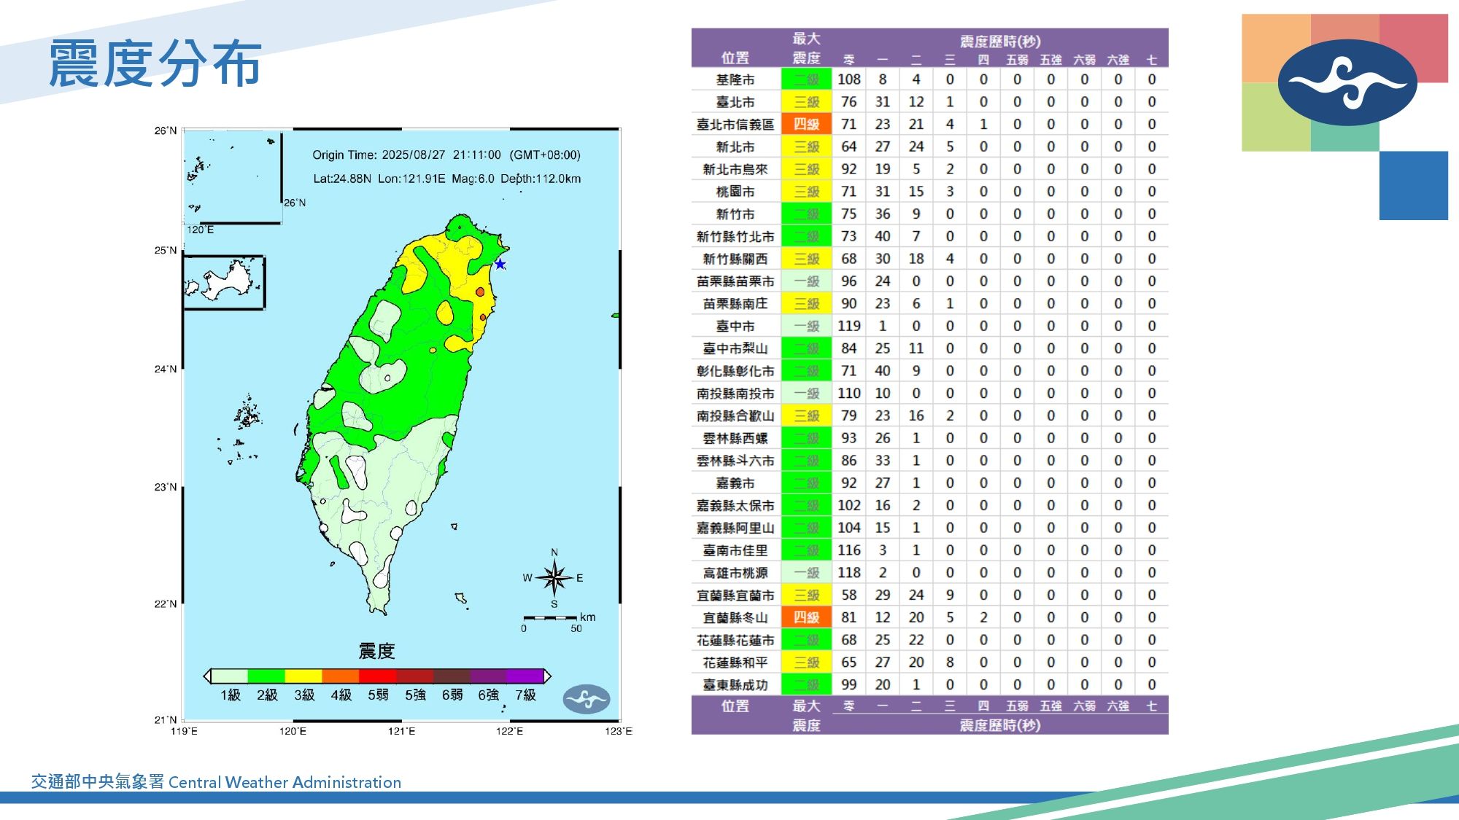Click the Origin Time text on the map
Screen dimensions: 1459x820
446,155
